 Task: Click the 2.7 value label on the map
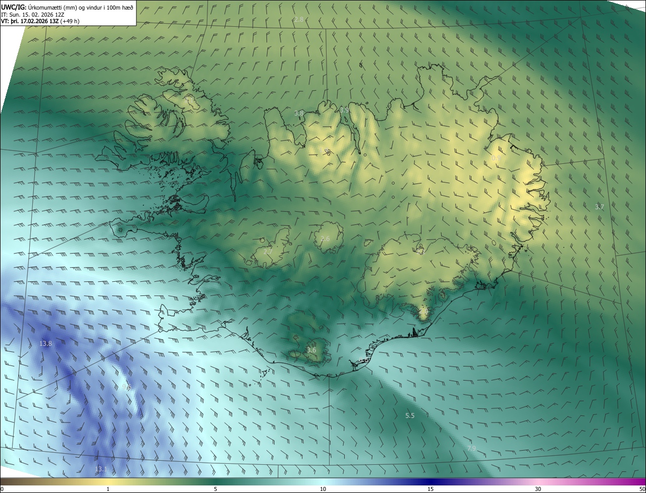coord(268,252)
